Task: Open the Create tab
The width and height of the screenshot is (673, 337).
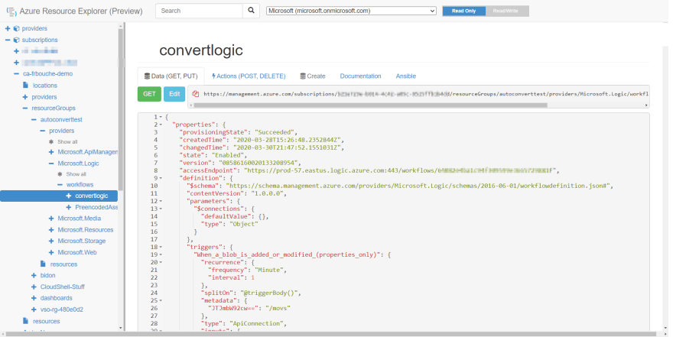Action: point(313,76)
